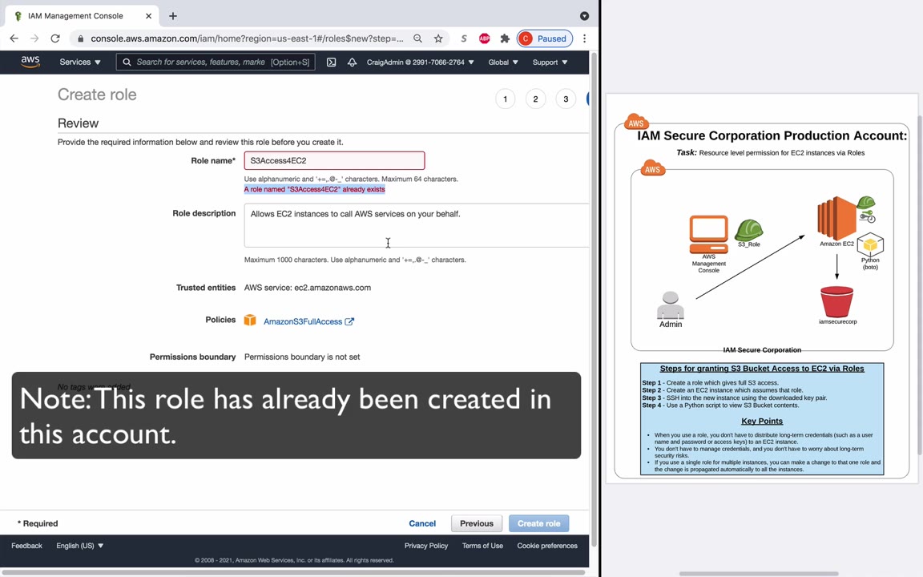Open the CraigAdmin account dropdown
This screenshot has height=577, width=923.
tap(421, 62)
